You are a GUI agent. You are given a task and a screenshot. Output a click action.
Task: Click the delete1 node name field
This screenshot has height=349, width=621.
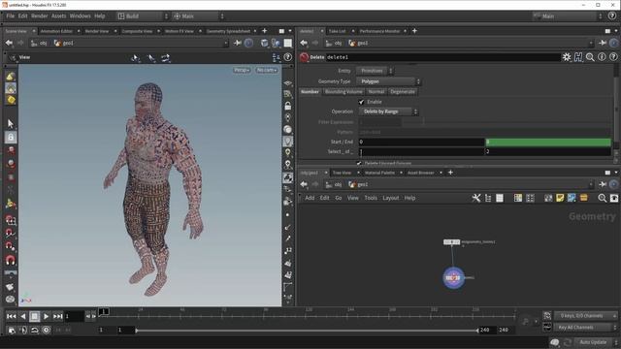tap(442, 57)
